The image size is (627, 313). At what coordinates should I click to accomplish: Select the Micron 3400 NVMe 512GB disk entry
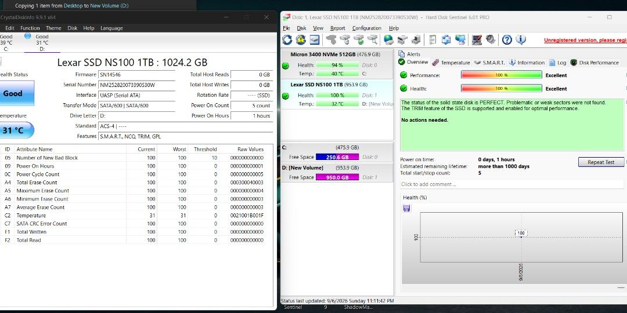click(x=337, y=64)
